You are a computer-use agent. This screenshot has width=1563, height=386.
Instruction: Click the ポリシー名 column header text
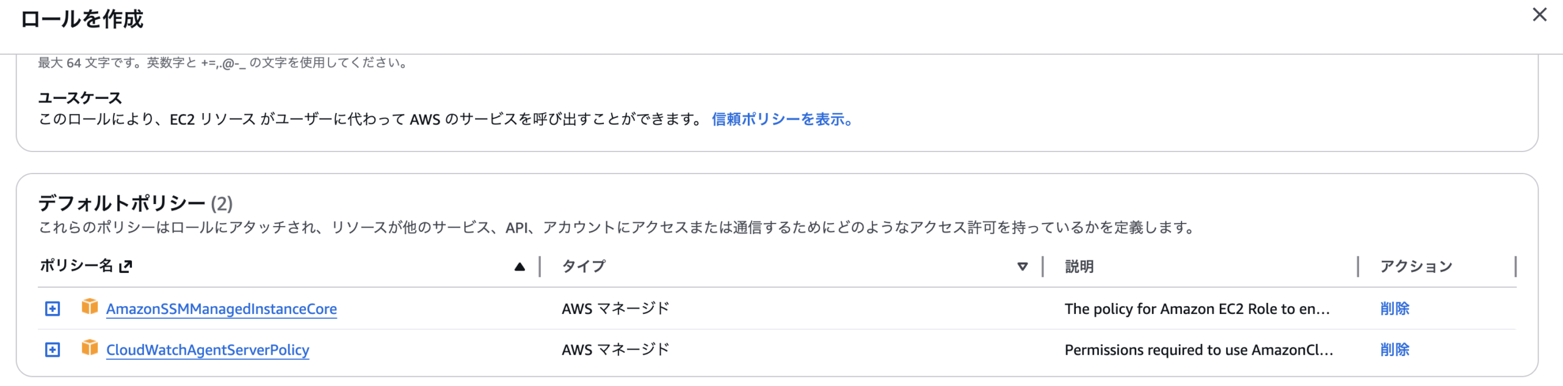coord(76,266)
